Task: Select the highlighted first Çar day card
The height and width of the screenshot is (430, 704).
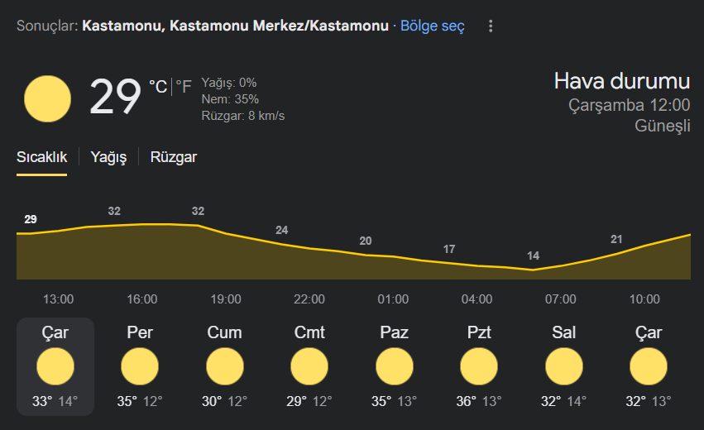Action: tap(55, 366)
